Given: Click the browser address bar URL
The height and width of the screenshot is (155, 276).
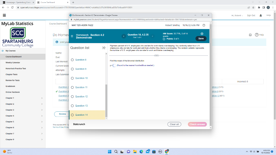Looking at the screenshot, I should [x=76, y=7].
